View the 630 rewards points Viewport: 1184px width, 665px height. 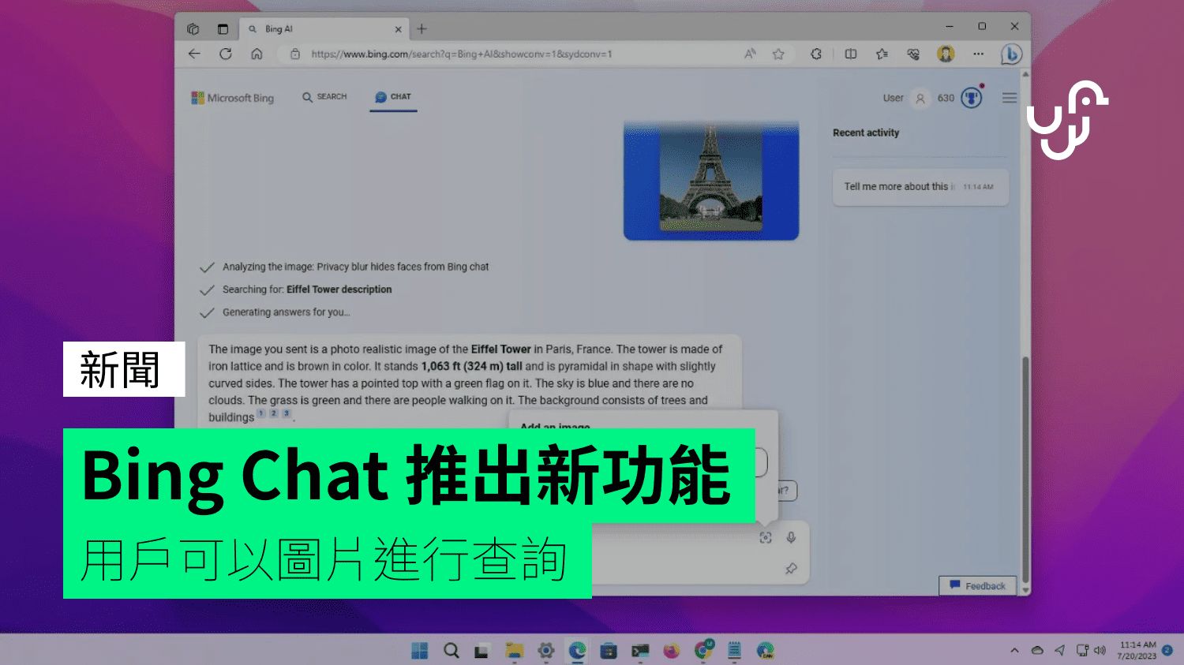[x=946, y=98]
